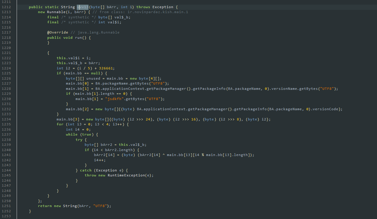Click the @Override annotation
Image resolution: width=377 pixels, height=219 pixels.
pos(58,32)
